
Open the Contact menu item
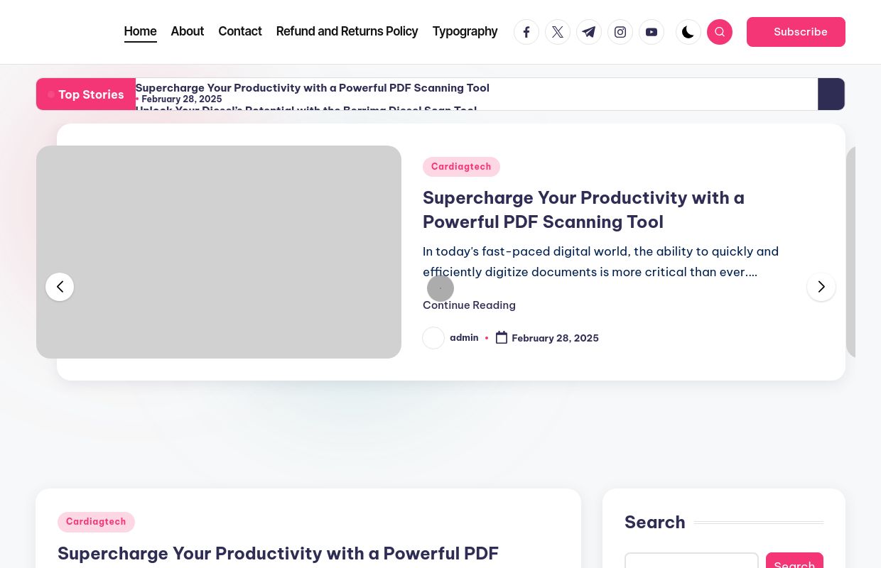click(x=240, y=31)
